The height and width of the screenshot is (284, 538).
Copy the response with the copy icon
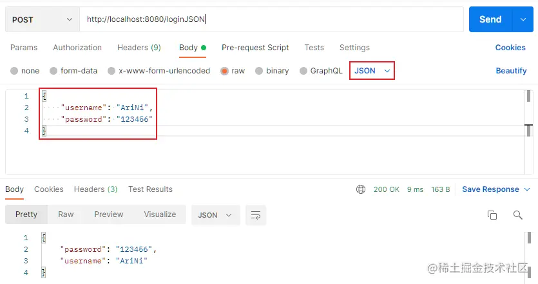point(492,215)
